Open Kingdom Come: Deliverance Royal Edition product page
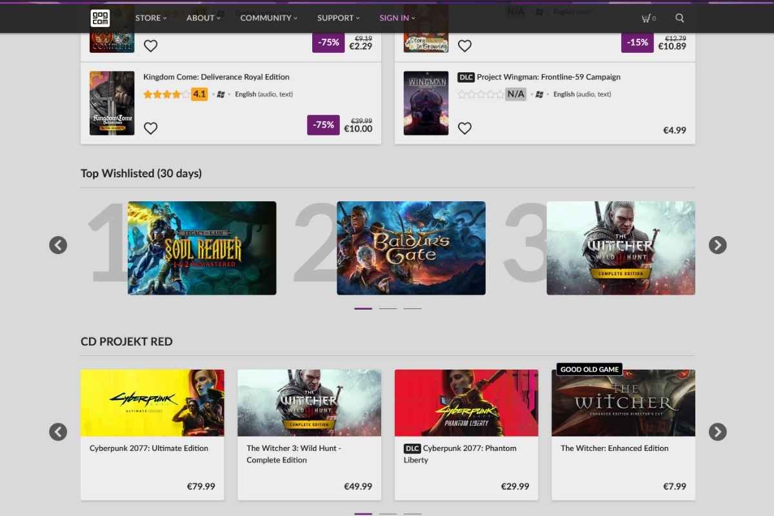The width and height of the screenshot is (774, 516). (x=217, y=76)
